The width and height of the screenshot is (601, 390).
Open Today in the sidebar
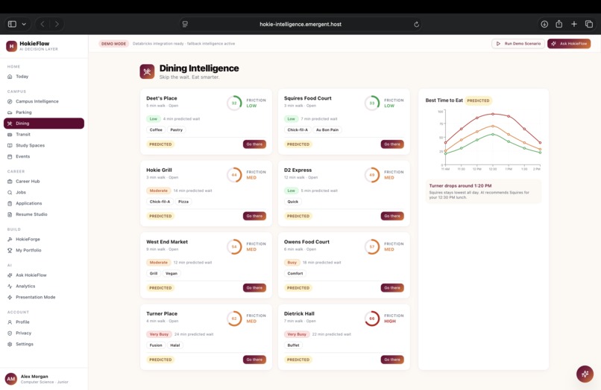click(44, 77)
